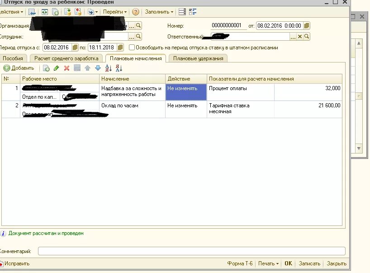The height and width of the screenshot is (273, 370).
Task: Click Тарифная ставка месячная cell
Action: [x=241, y=110]
